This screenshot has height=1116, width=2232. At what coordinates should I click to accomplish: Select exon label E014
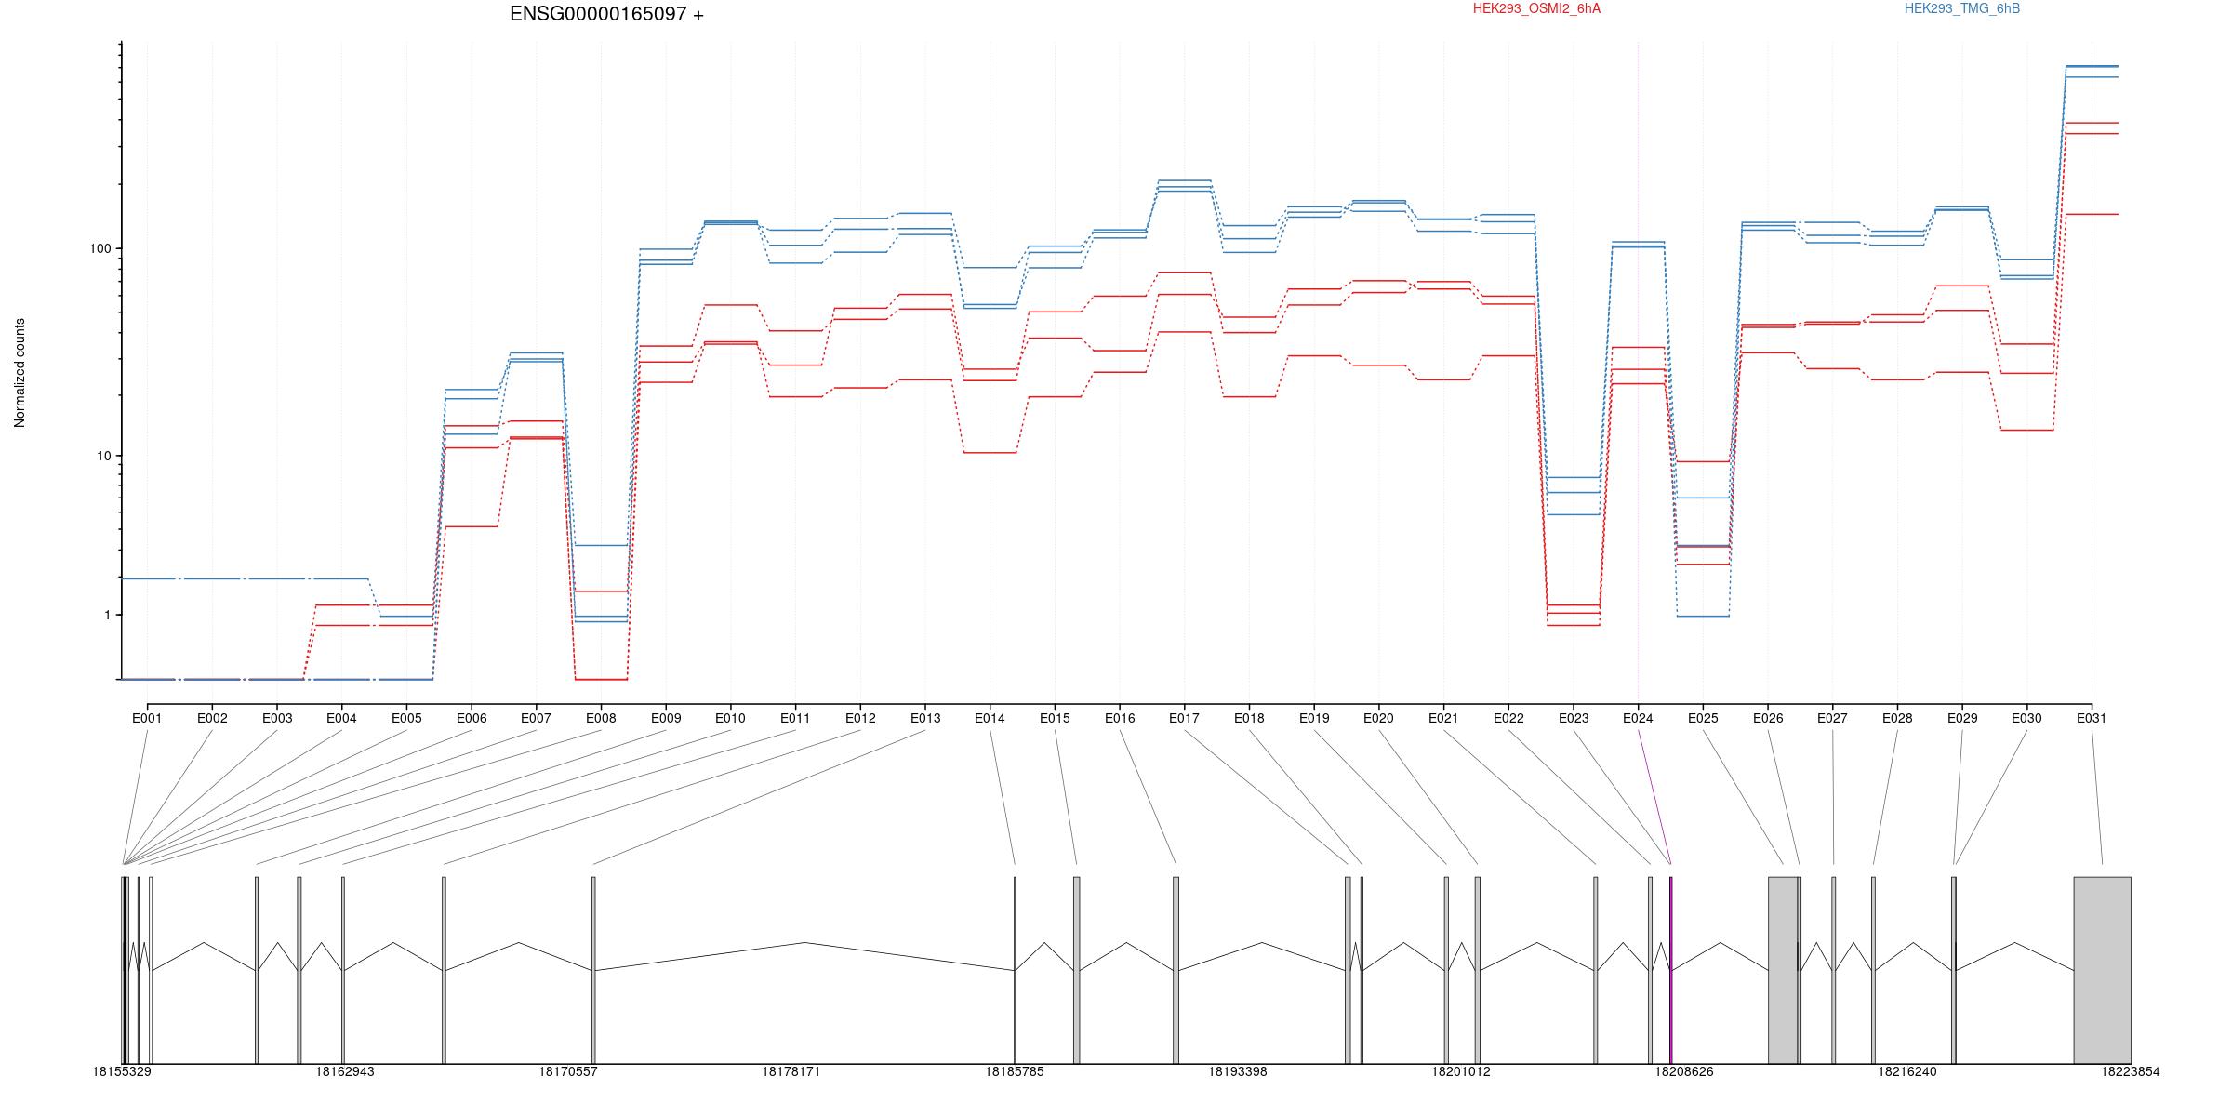(990, 718)
